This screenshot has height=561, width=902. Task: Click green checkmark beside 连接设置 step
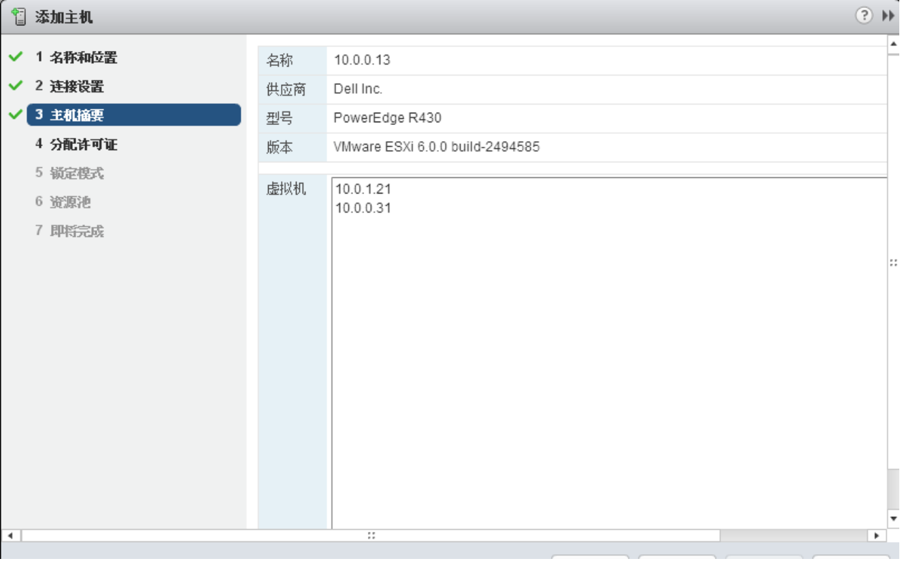pyautogui.click(x=15, y=87)
